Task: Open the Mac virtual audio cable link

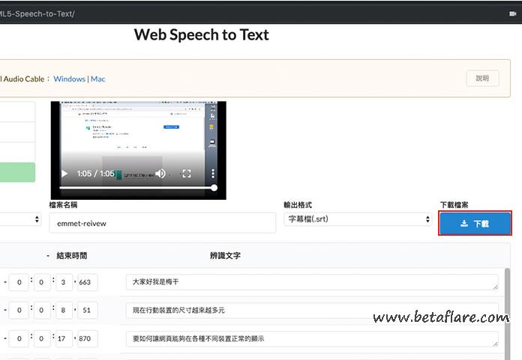Action: click(x=98, y=79)
